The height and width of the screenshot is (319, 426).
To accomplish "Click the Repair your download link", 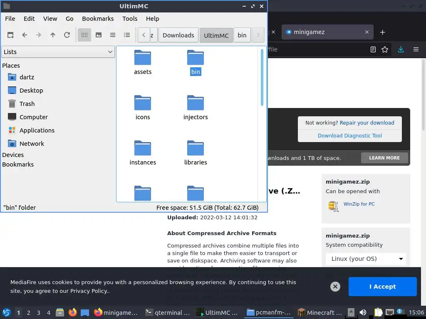I will coord(367,123).
